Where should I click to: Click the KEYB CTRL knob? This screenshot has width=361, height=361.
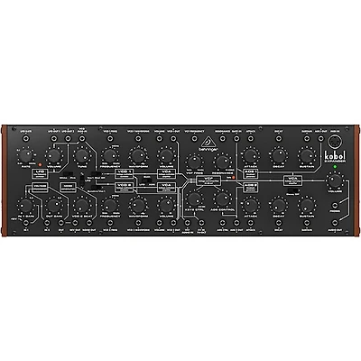[194, 199]
